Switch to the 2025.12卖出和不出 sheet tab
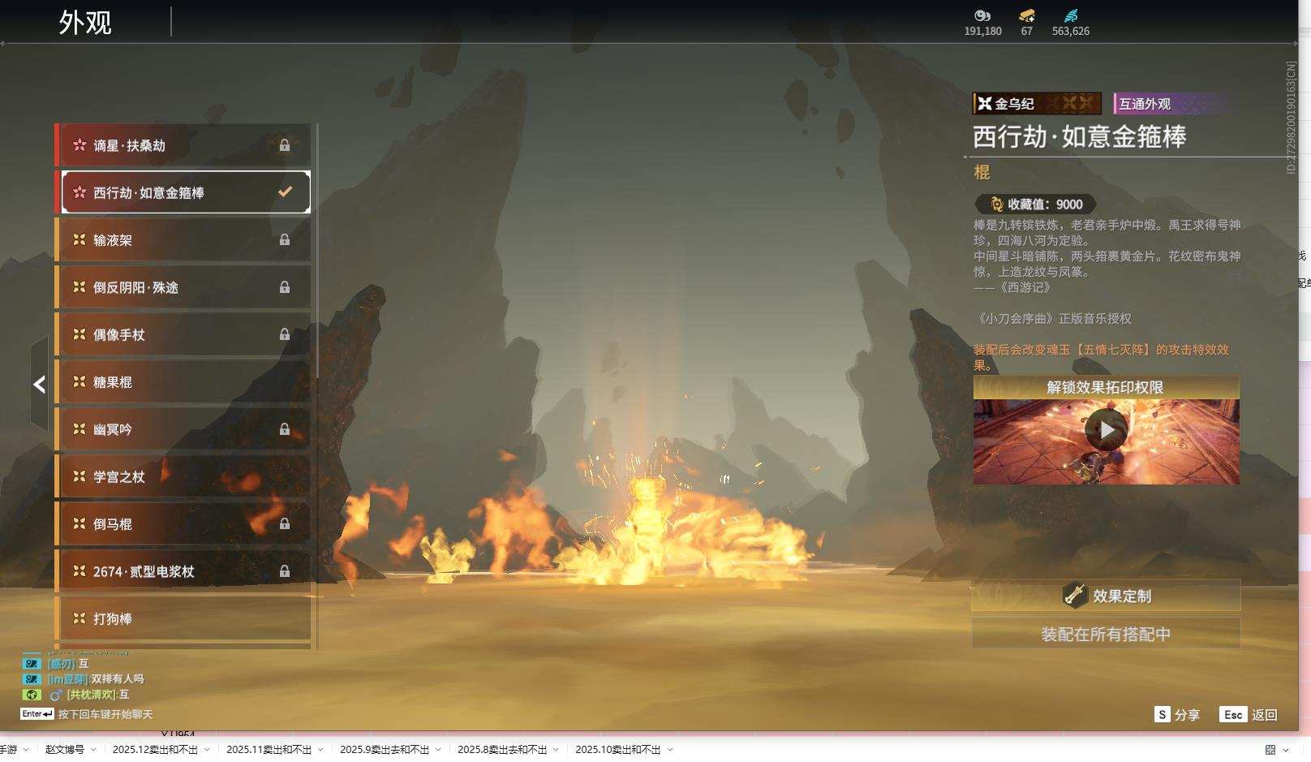The width and height of the screenshot is (1311, 762). (x=155, y=749)
